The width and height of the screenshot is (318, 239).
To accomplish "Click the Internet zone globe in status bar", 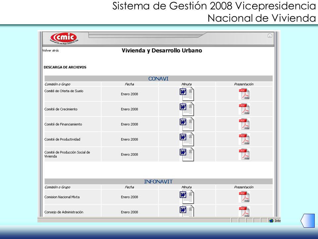I will click(271, 221).
